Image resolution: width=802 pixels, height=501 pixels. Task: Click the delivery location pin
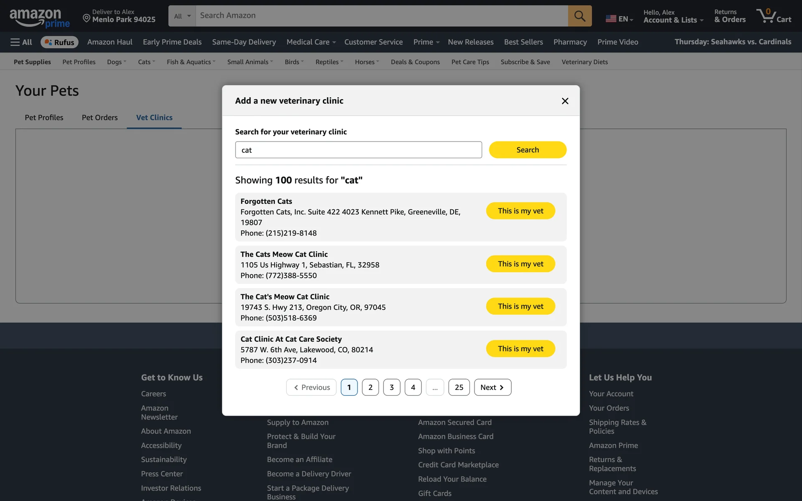(86, 18)
